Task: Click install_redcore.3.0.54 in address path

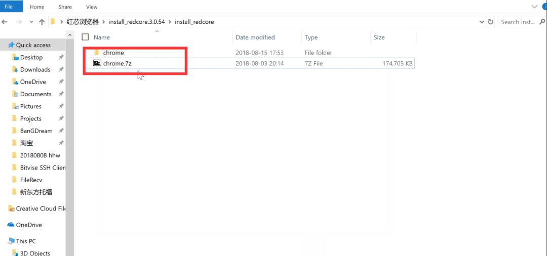Action: pyautogui.click(x=136, y=22)
